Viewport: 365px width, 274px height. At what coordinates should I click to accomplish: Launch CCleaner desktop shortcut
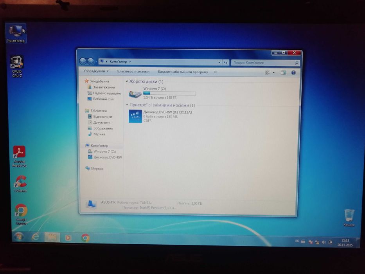[20, 184]
